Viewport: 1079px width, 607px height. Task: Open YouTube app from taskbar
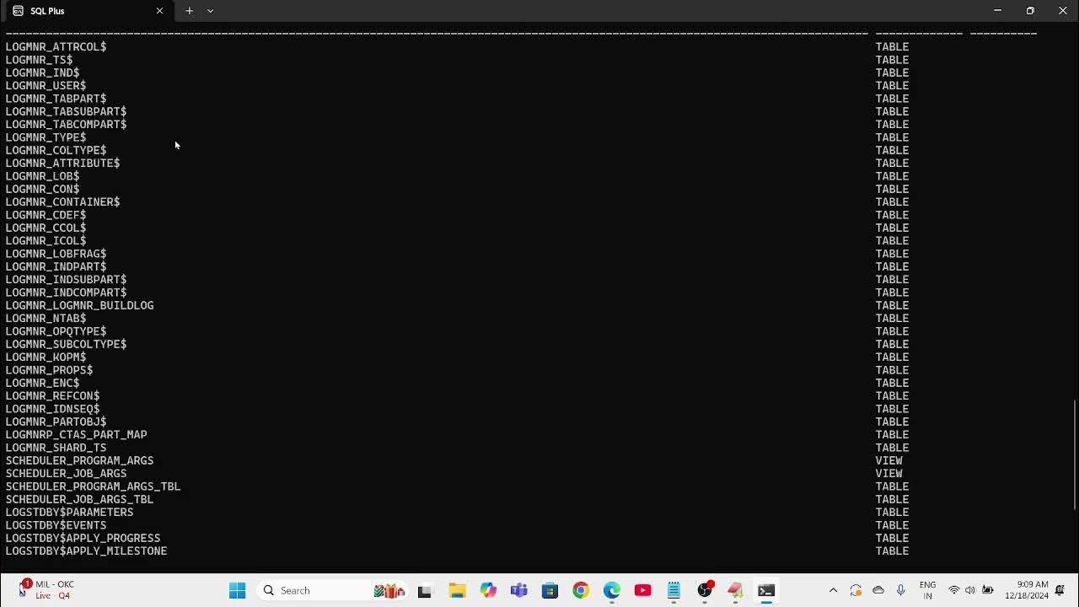pos(643,590)
